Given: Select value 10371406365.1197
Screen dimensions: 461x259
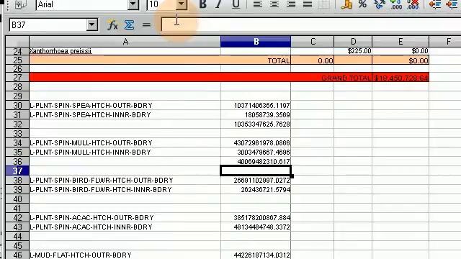Looking at the screenshot, I should [256, 106].
